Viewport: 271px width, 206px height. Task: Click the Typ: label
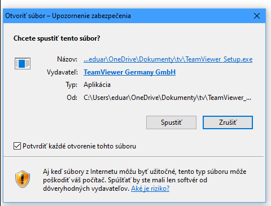coord(71,85)
